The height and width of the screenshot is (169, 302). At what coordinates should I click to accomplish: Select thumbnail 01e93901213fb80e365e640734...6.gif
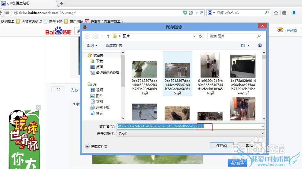[210, 74]
